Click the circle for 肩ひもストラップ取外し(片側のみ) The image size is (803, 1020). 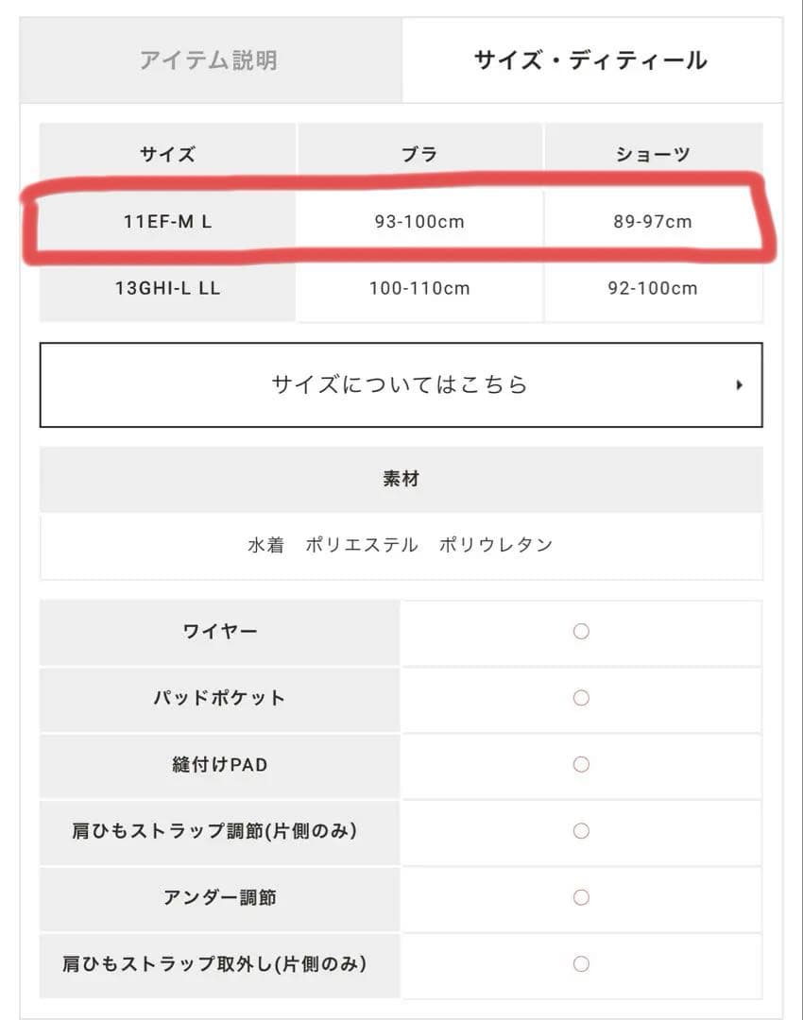[580, 964]
